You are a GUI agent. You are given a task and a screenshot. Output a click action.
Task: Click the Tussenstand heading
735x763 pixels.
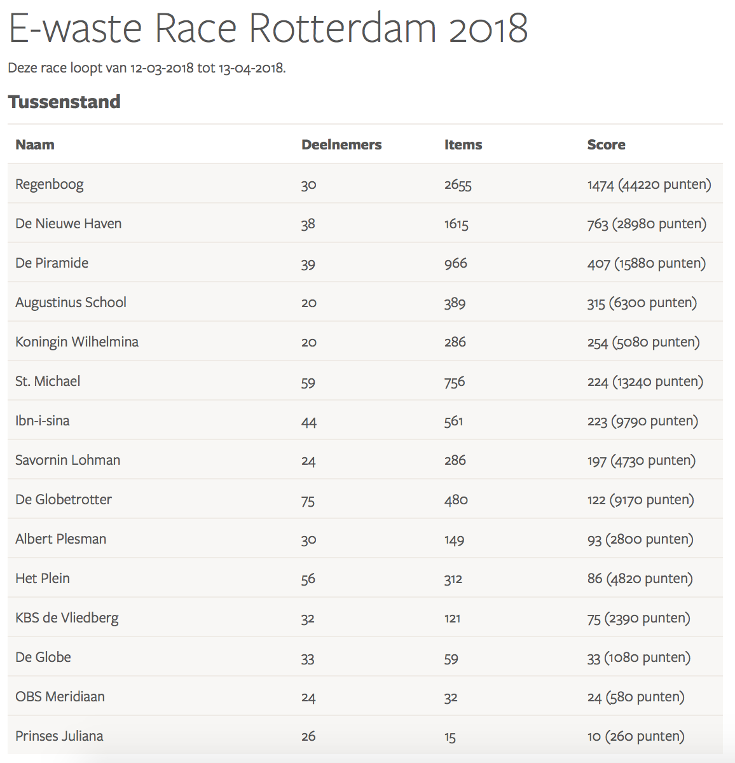(64, 102)
